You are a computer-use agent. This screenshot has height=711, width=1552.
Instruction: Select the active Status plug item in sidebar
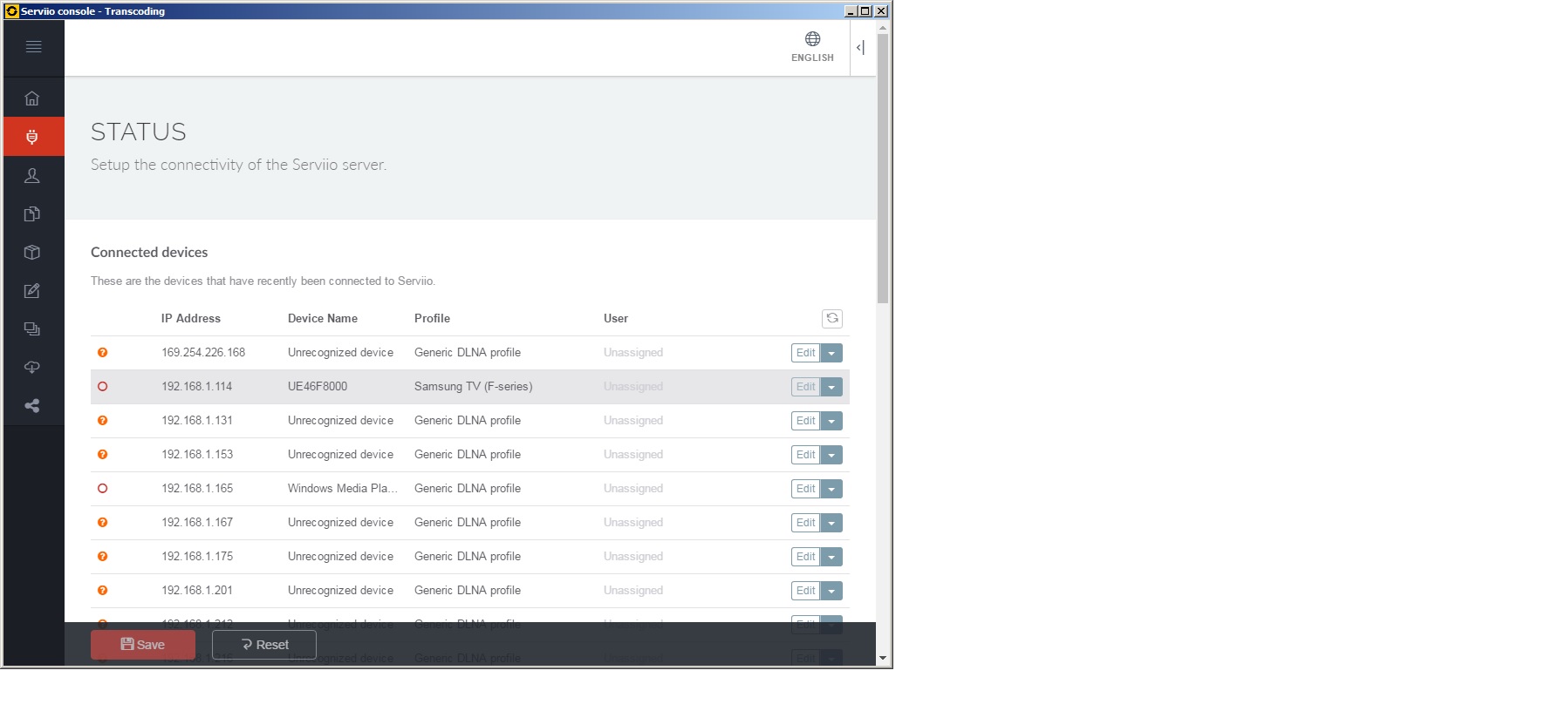[32, 137]
